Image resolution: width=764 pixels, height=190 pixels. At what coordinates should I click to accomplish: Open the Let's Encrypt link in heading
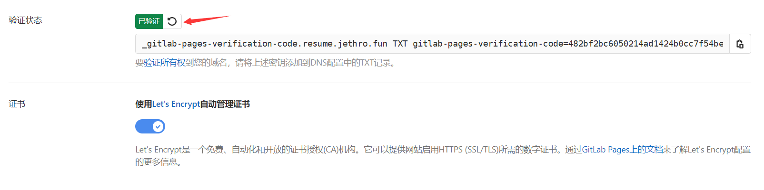pos(176,104)
